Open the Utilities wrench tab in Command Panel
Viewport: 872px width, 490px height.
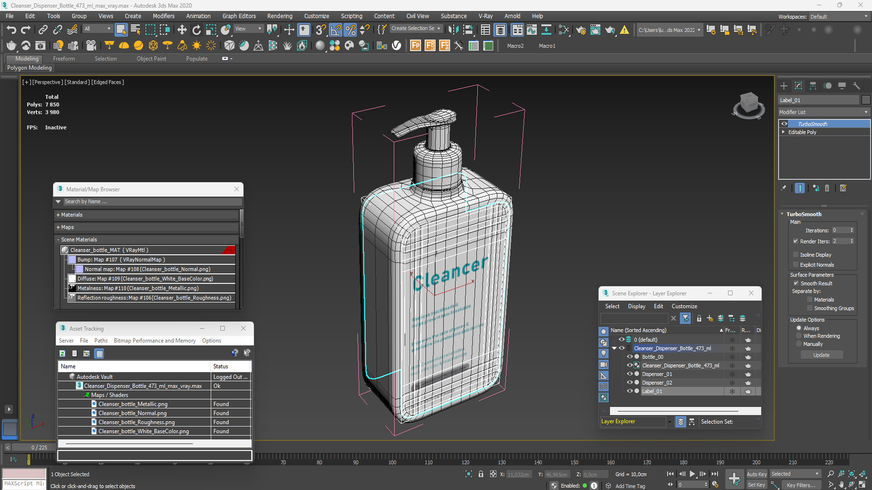857,86
